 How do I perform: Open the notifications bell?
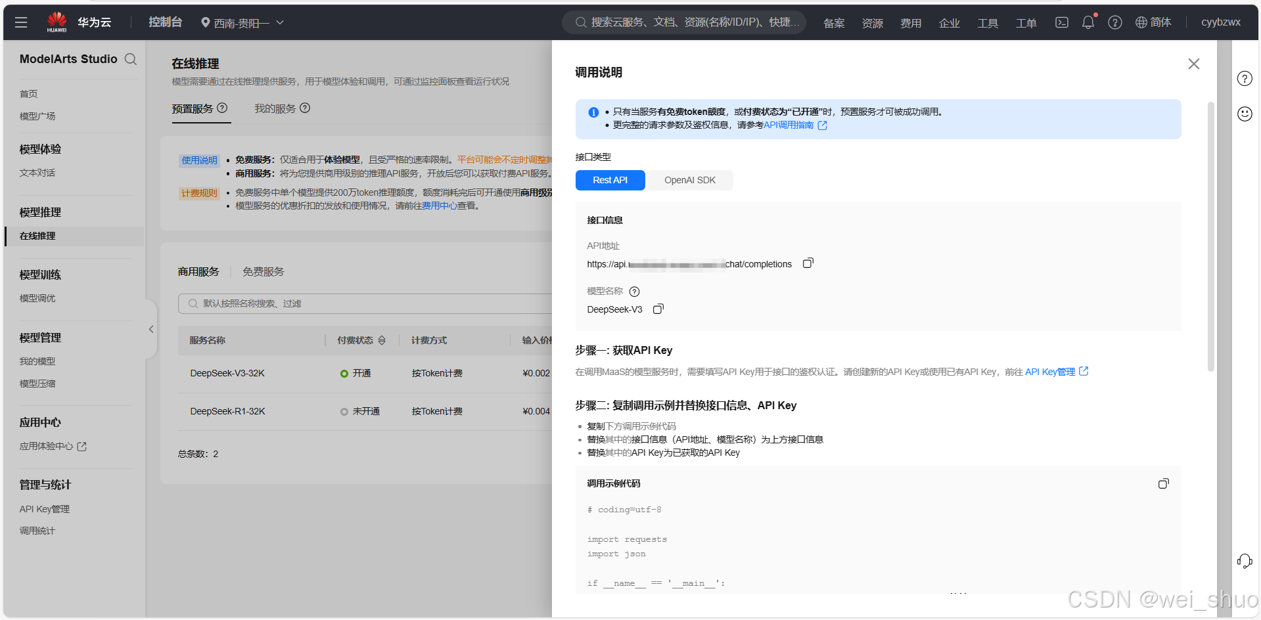pos(1088,22)
